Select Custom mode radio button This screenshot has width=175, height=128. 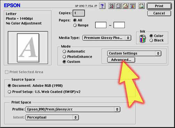pyautogui.click(x=64, y=62)
